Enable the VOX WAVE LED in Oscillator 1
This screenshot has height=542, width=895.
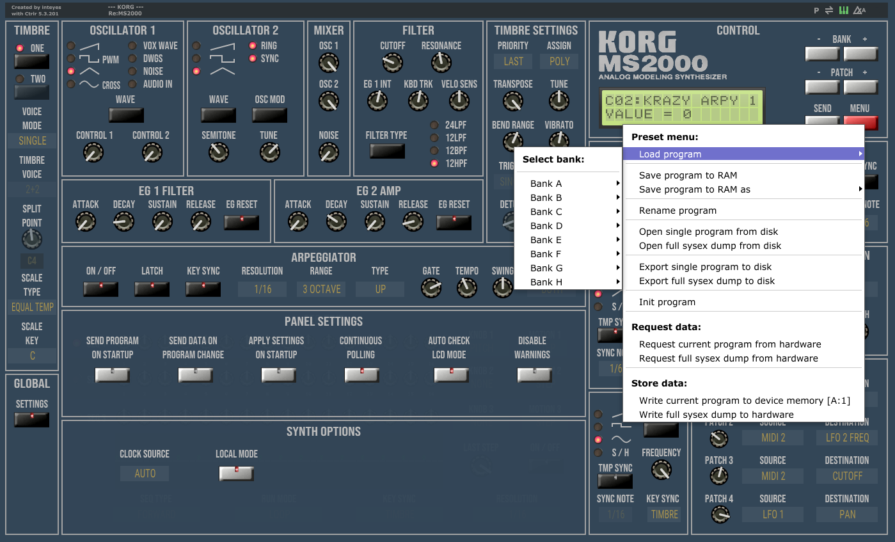coord(132,46)
